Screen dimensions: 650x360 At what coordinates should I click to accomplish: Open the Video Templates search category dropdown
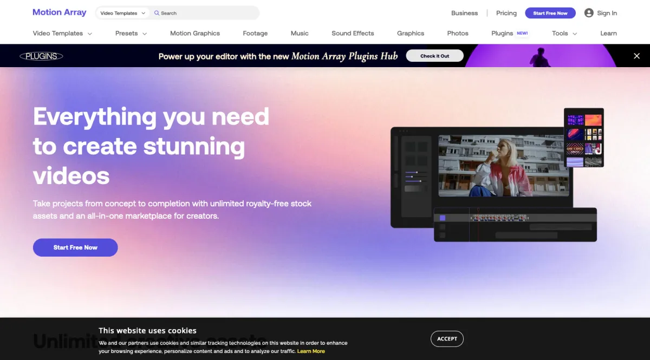click(x=123, y=13)
